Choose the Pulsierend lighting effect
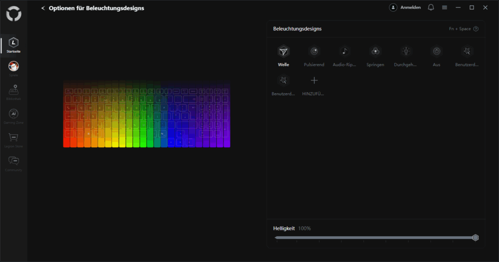Screen dimensions: 499x262 click(x=314, y=56)
